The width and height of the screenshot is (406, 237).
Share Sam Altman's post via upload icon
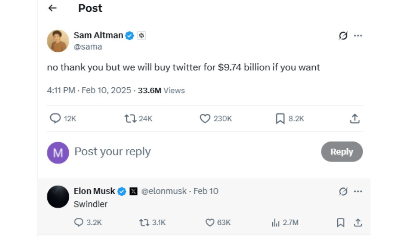click(x=355, y=118)
